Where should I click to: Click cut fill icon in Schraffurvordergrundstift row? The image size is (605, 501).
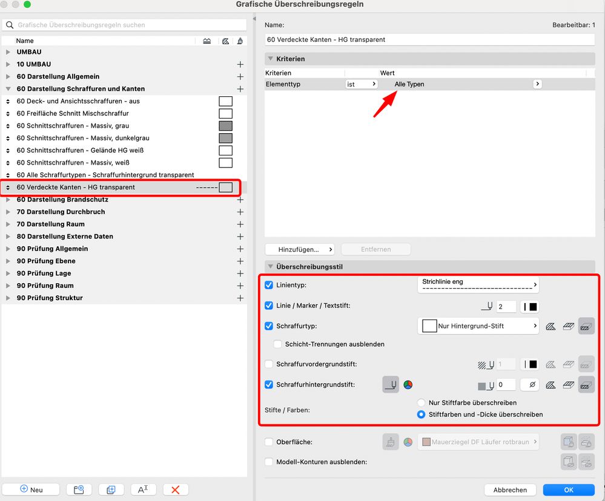pyautogui.click(x=586, y=364)
